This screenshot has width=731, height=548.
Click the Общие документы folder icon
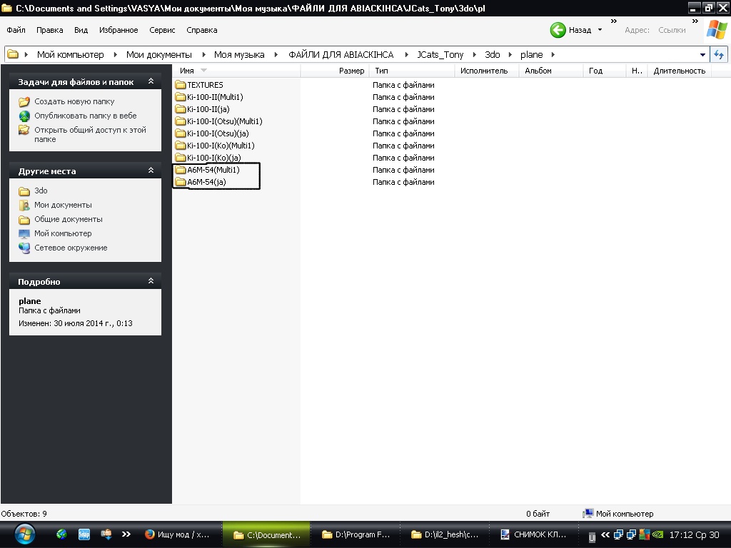[24, 220]
